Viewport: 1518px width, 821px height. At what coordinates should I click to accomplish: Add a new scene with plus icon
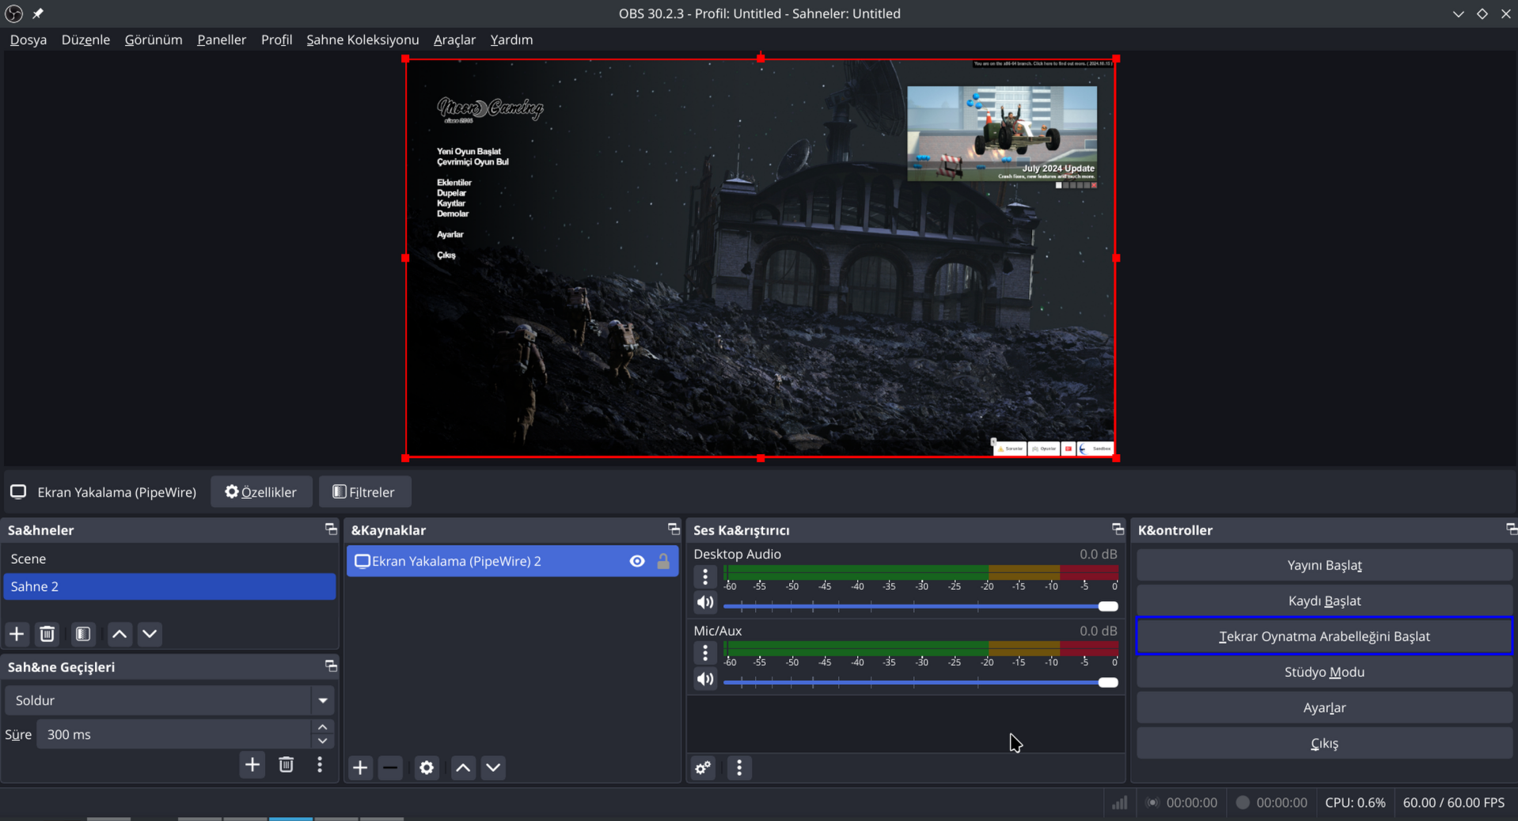pyautogui.click(x=17, y=634)
